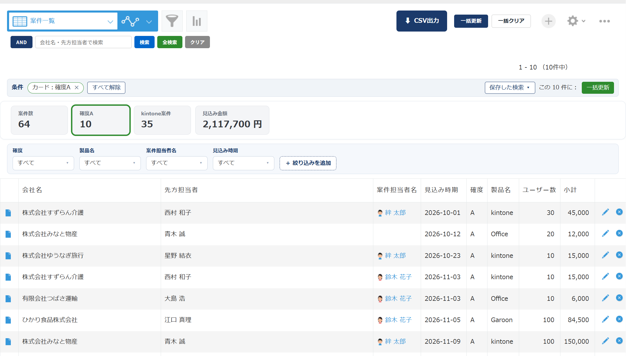626x356 pixels.
Task: Open record detail for 有限会社つばさ運輸
Action: point(8,299)
